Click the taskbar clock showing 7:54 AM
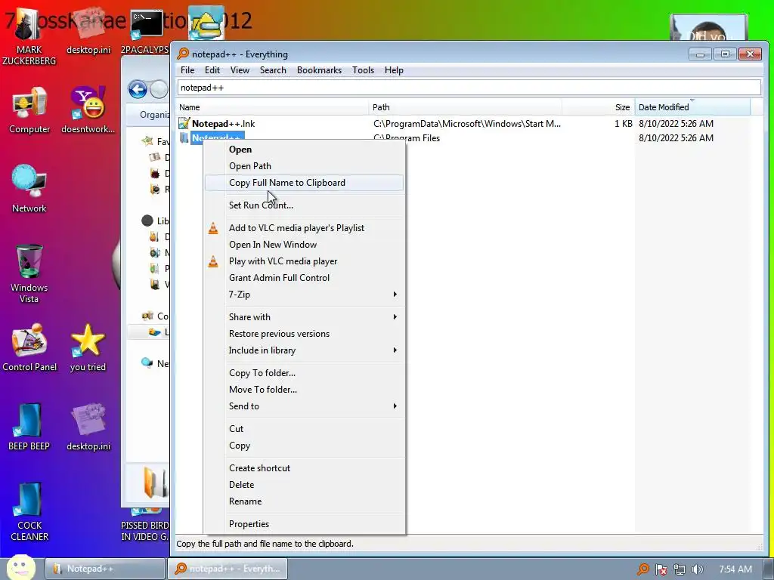 coord(735,569)
